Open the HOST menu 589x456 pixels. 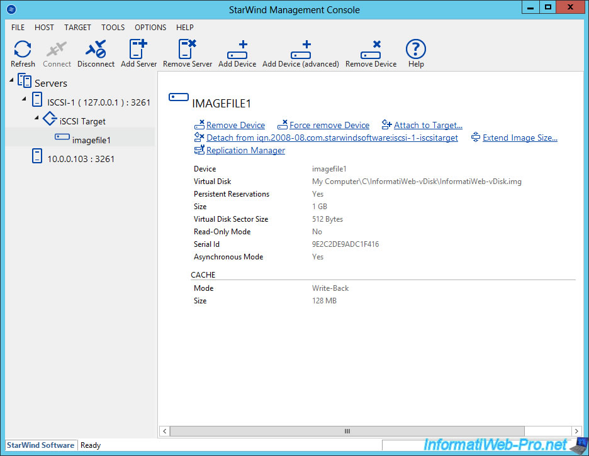[44, 27]
